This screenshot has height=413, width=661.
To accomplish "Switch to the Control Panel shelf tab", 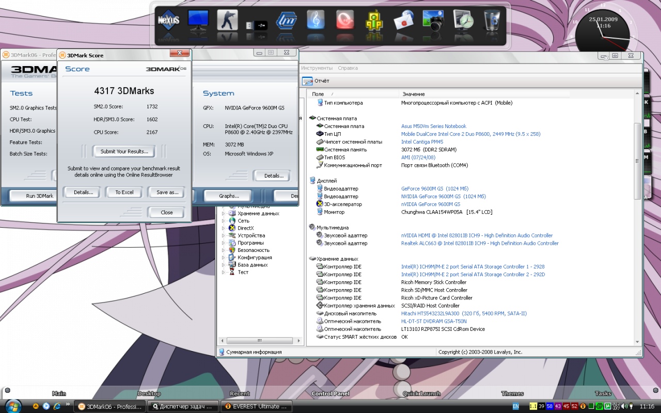I will click(x=330, y=393).
